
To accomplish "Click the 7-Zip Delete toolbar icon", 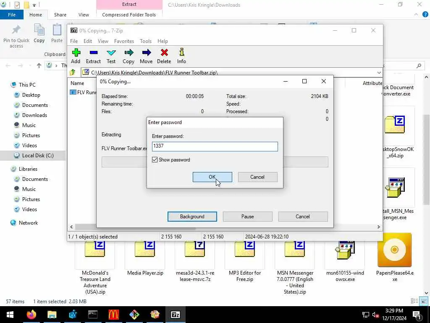I will 164,53.
